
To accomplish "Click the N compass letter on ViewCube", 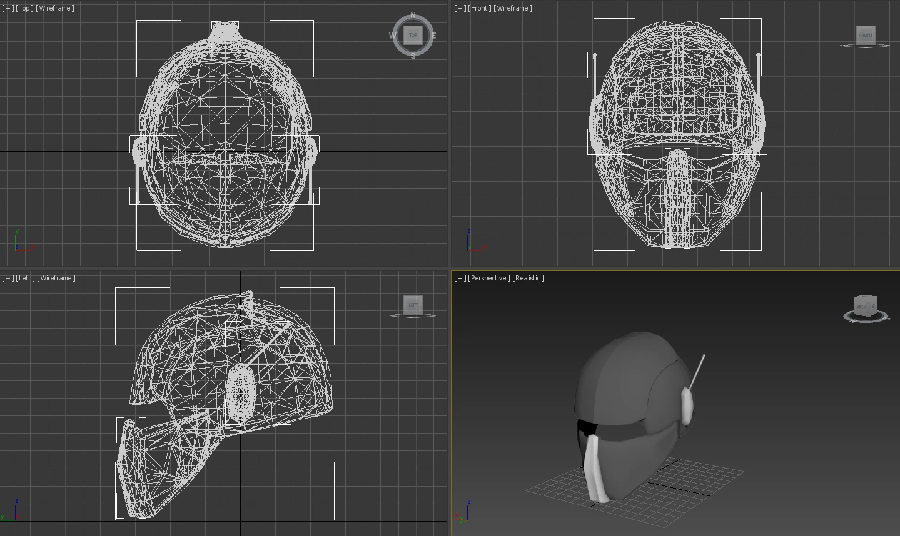I will click(413, 15).
